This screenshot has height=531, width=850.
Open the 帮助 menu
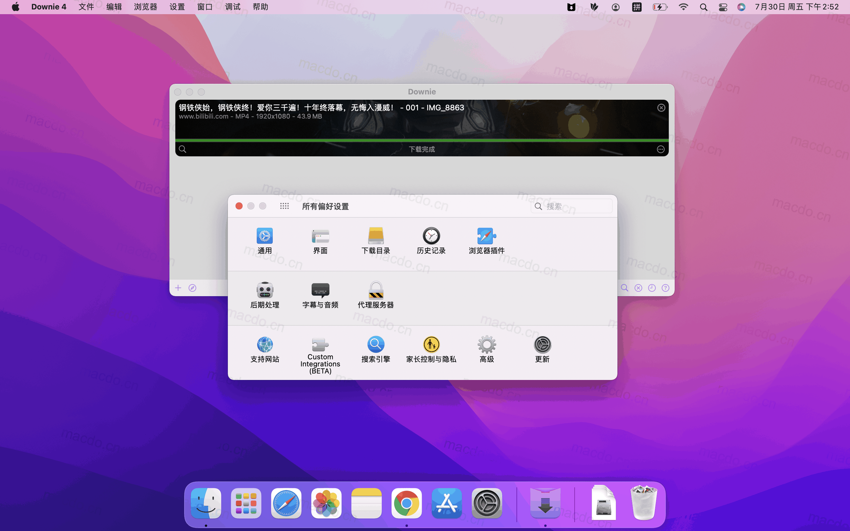[260, 7]
